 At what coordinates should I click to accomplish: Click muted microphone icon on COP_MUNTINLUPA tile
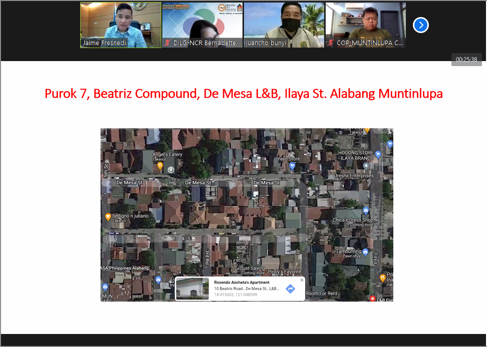(331, 43)
